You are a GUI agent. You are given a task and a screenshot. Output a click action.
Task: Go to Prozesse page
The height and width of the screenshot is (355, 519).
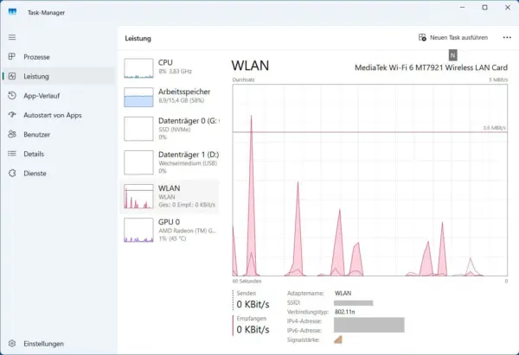coord(58,57)
